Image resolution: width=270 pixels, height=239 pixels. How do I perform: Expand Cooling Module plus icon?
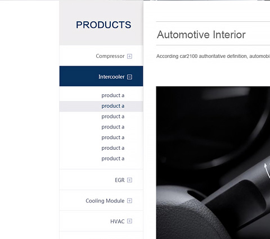[x=129, y=201]
